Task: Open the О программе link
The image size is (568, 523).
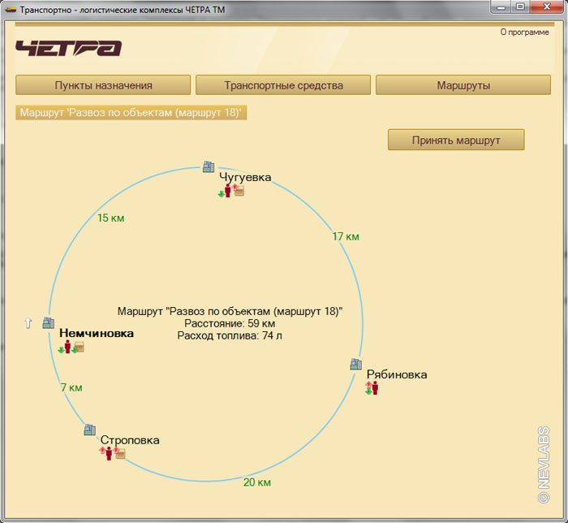Action: tap(524, 32)
